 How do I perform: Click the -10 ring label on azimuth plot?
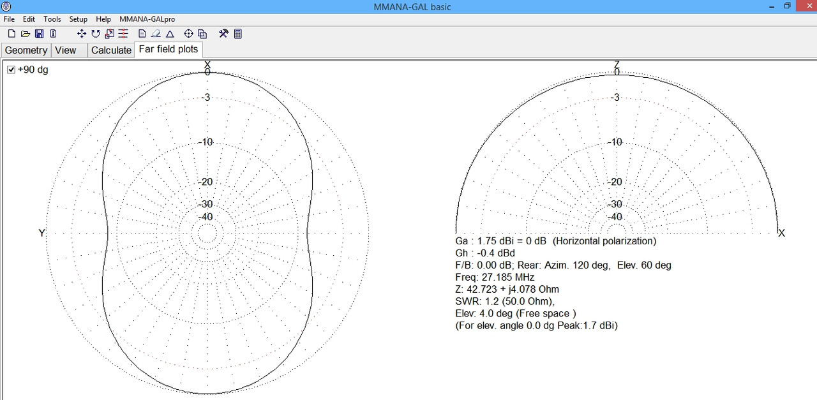tap(206, 142)
